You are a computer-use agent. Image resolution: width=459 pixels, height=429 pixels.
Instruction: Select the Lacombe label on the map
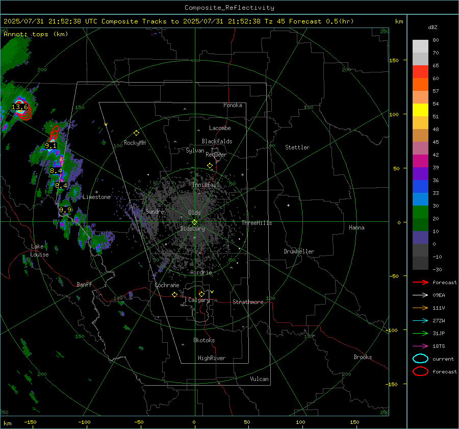[x=220, y=128]
